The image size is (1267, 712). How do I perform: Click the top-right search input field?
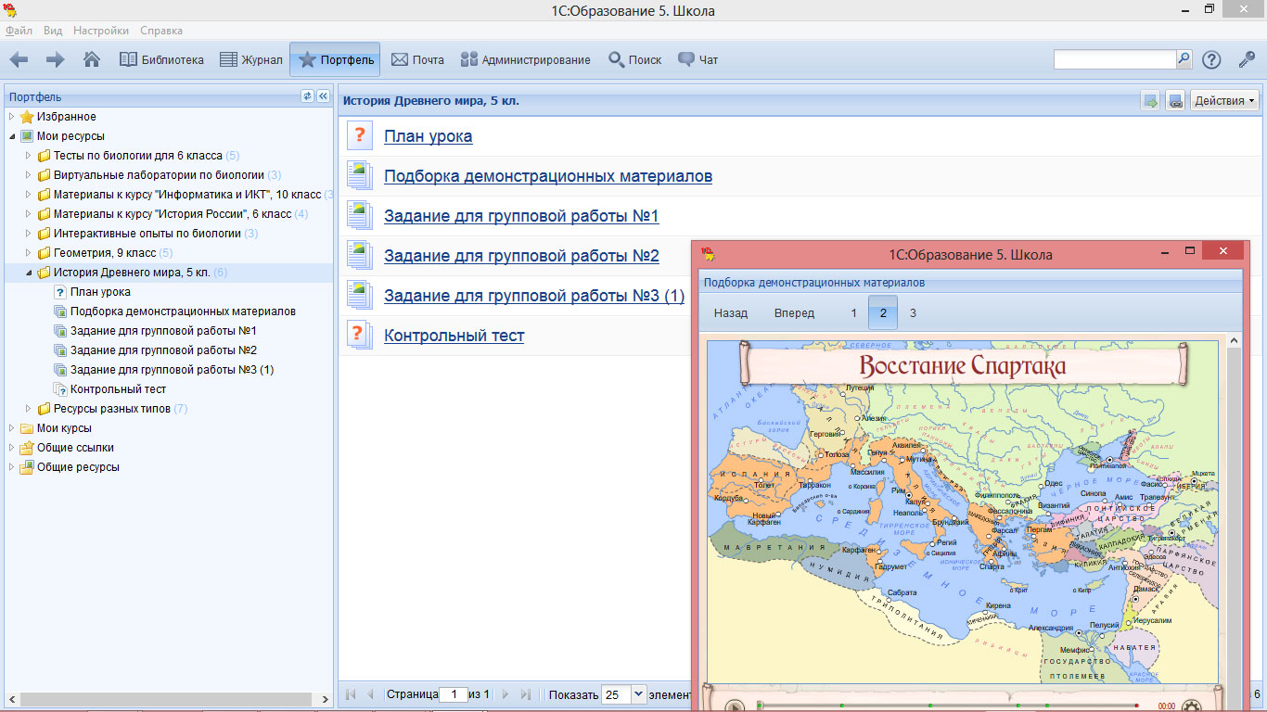pyautogui.click(x=1114, y=59)
